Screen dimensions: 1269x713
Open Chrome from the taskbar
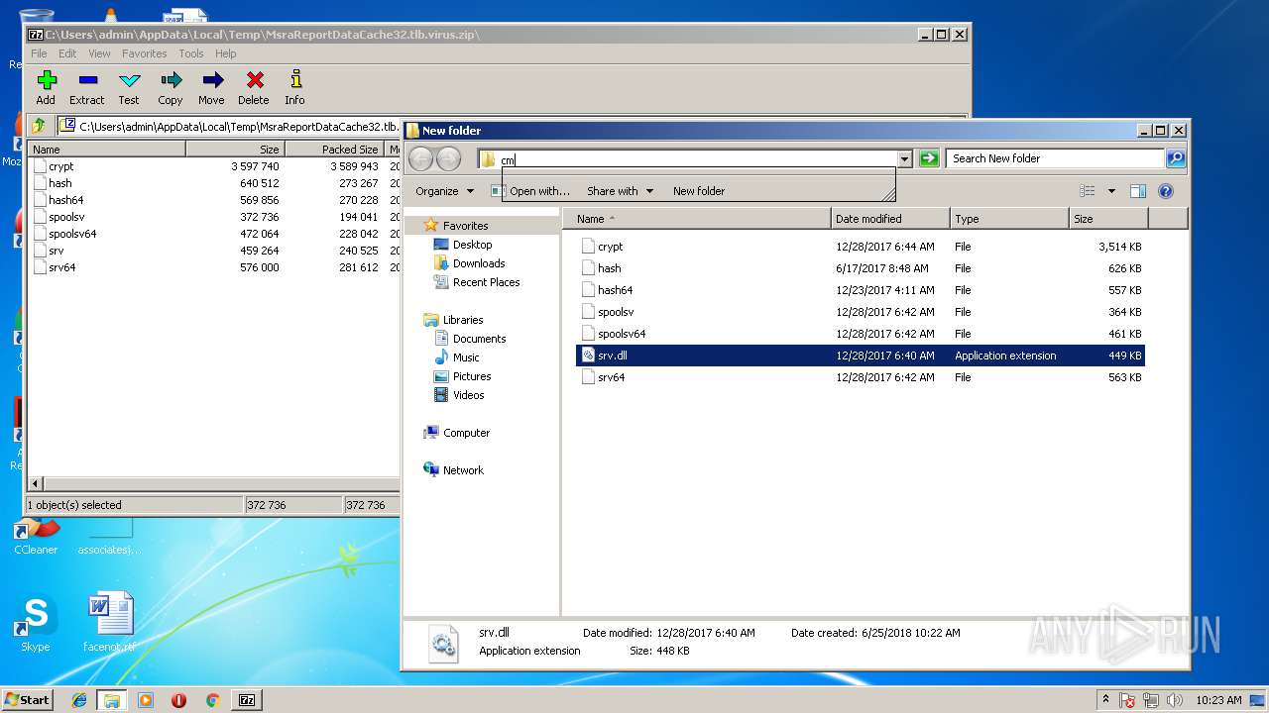pyautogui.click(x=212, y=700)
